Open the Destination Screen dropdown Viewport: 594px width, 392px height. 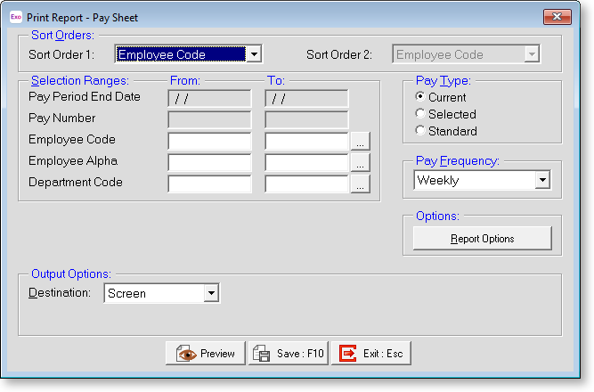tap(211, 293)
